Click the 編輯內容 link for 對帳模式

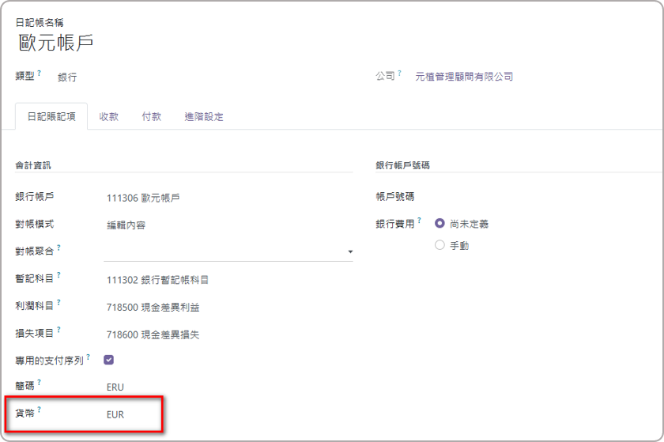(x=126, y=225)
